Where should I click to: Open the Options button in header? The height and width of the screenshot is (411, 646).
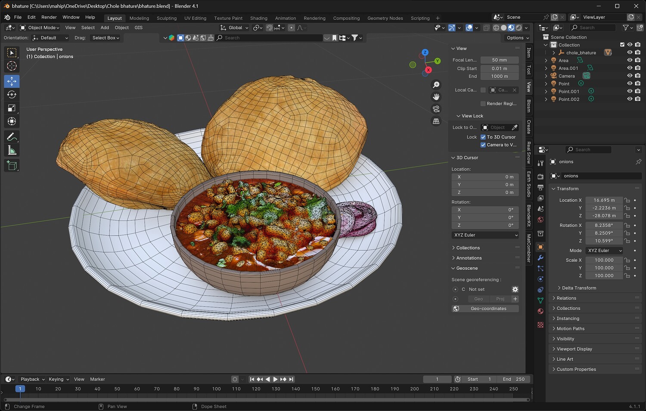pos(518,38)
